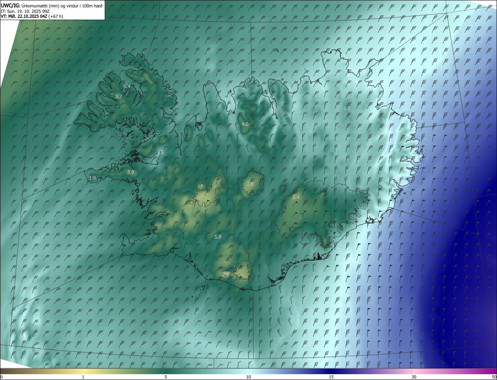This screenshot has height=380, width=497.
Task: Click the valid time "VT: Mið. 22.10.2025 04Z (+67 h)"
Action: pyautogui.click(x=32, y=16)
